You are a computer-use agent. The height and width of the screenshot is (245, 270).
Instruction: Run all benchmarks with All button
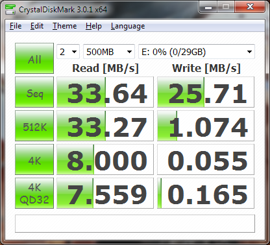(x=34, y=58)
